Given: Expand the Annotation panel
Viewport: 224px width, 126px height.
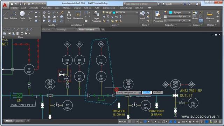Looking at the screenshot, I should click(78, 25).
